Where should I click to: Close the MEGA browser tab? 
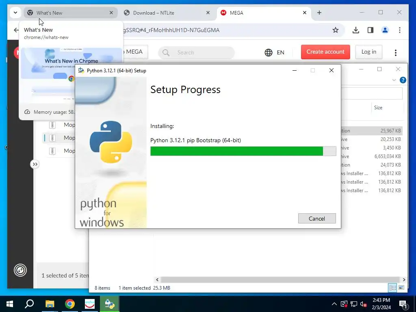[x=305, y=13]
